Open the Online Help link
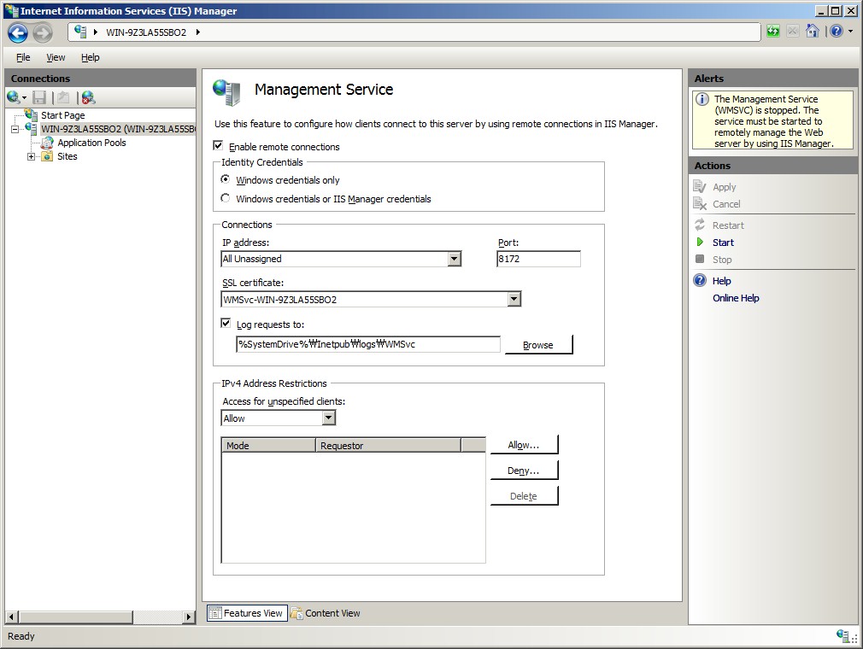Image resolution: width=863 pixels, height=649 pixels. (x=736, y=298)
